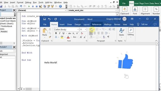Toggle Subscript in Word ribbon
Screen dimensions: 161x91
click(73, 33)
